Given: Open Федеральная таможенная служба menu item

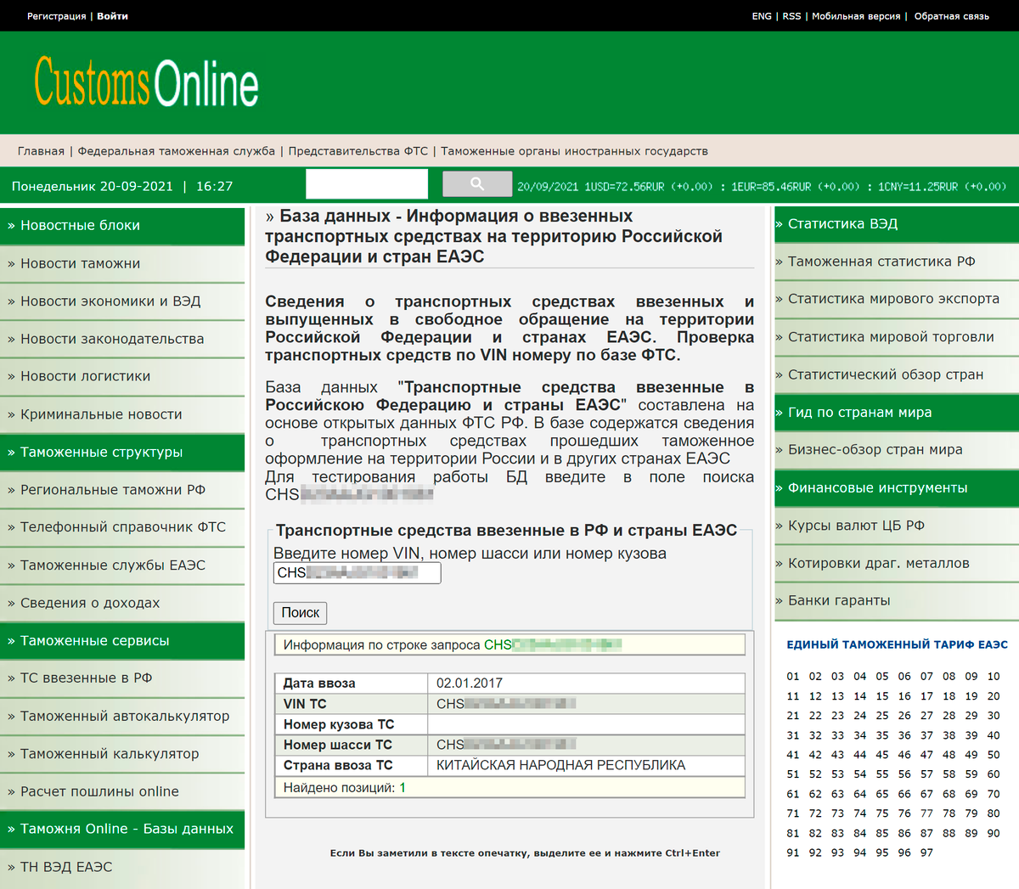Looking at the screenshot, I should point(177,151).
